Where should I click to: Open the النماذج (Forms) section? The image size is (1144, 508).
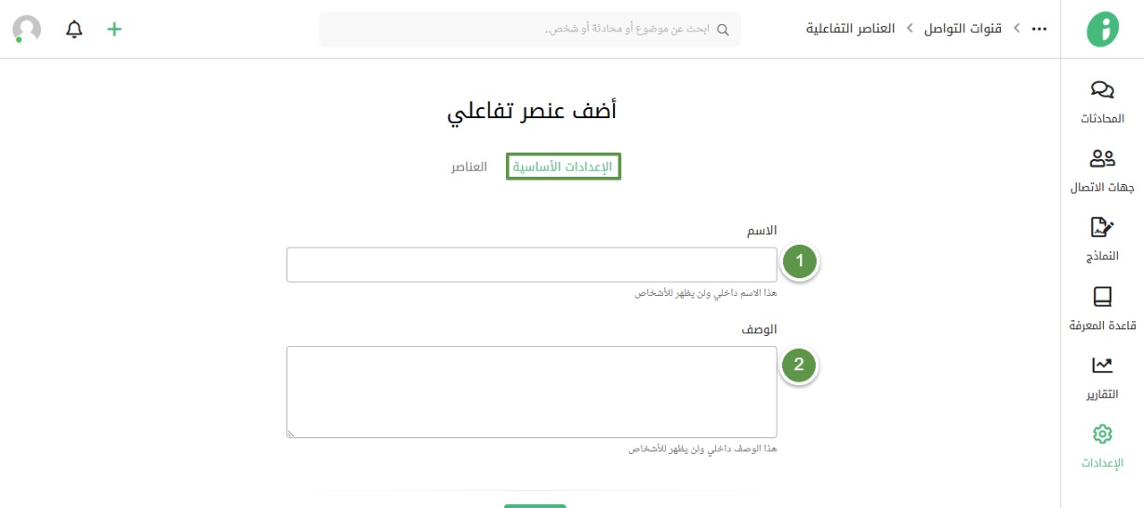click(1102, 228)
